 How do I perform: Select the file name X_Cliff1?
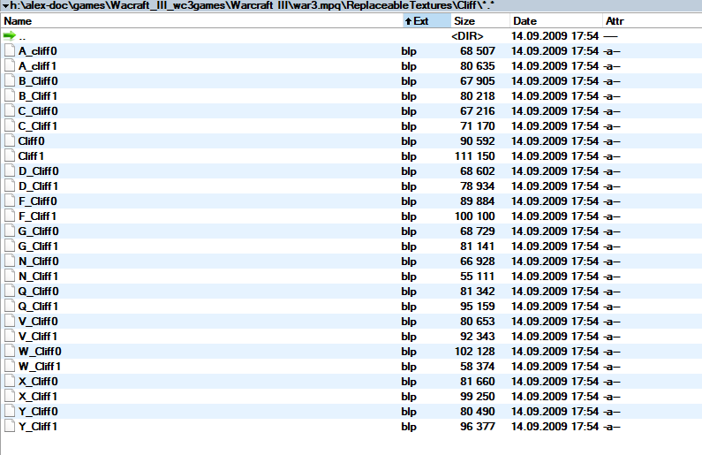(38, 397)
